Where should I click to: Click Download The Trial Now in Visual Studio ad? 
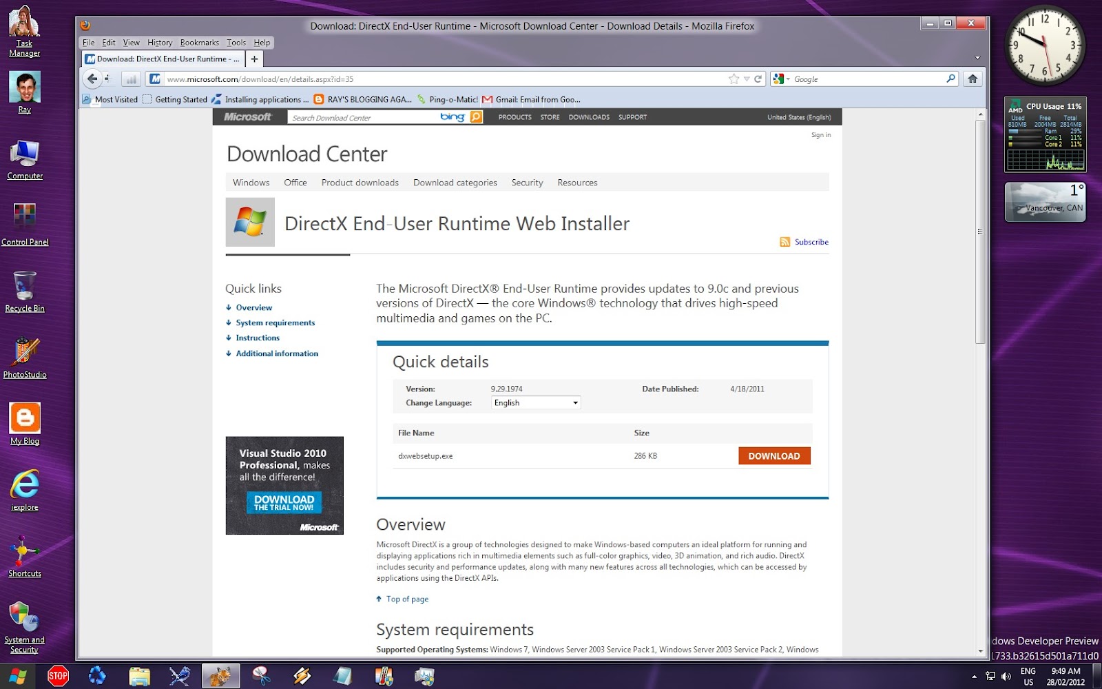[284, 502]
